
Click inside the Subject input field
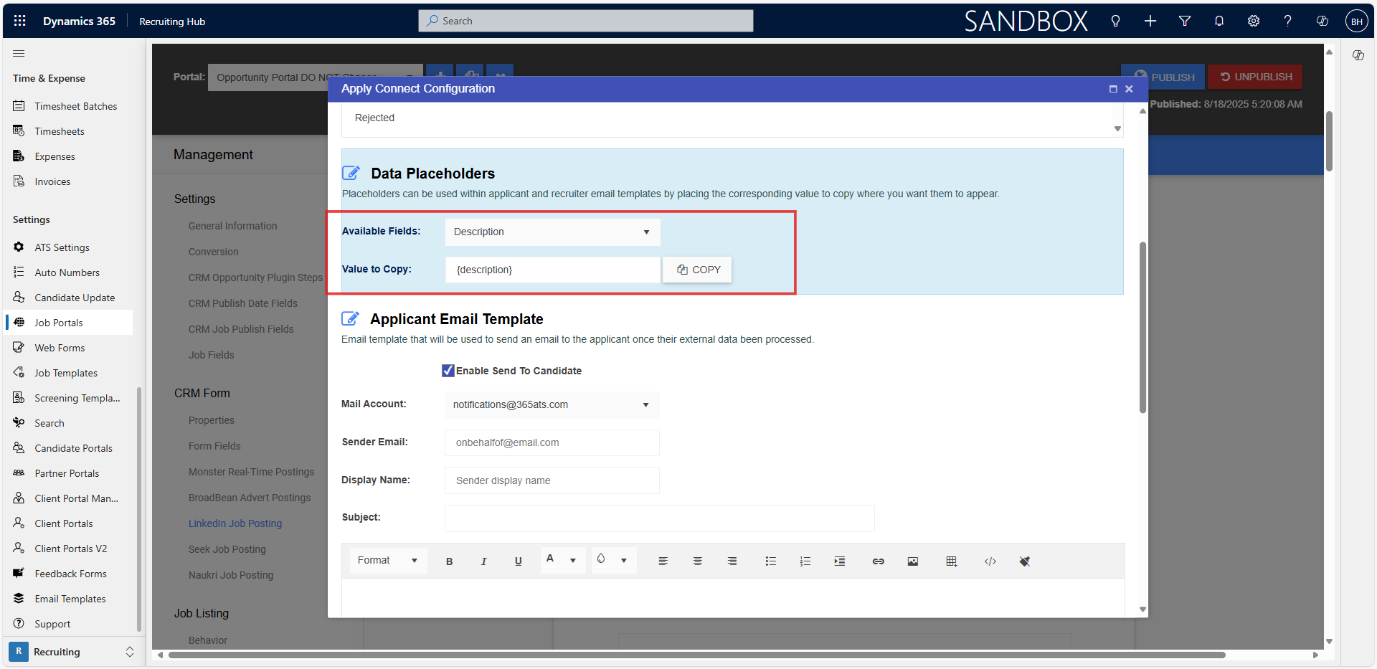pyautogui.click(x=658, y=518)
